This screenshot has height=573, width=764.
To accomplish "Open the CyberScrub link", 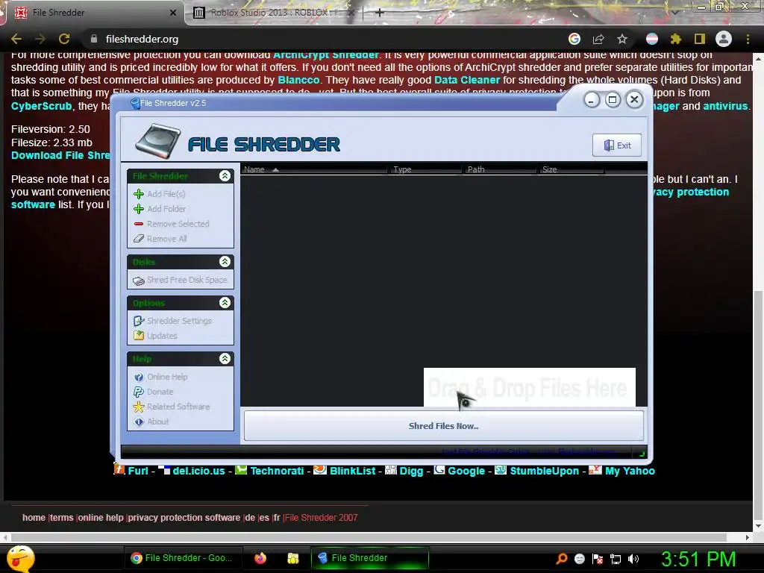I will coord(42,106).
